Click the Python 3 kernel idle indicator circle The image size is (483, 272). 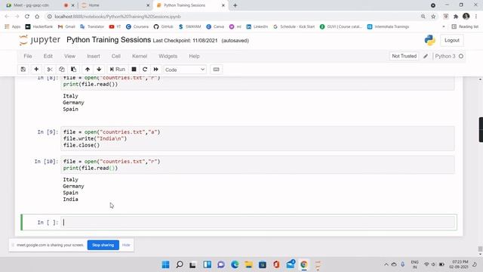click(461, 56)
